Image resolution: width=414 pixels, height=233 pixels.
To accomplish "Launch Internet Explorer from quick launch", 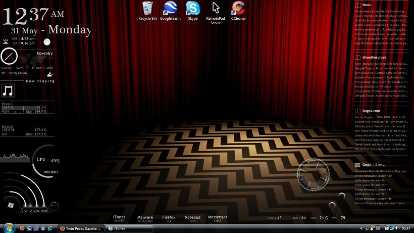I will click(49, 228).
